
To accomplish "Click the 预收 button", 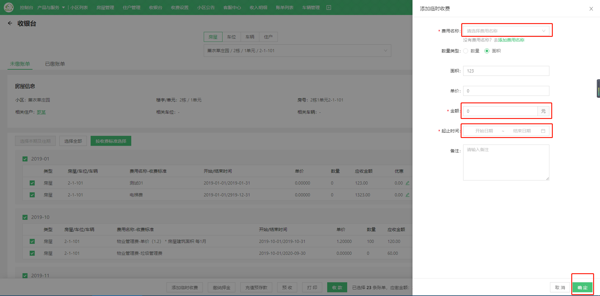I will click(287, 288).
